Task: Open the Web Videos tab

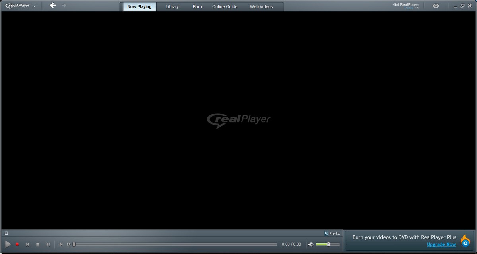Action: [261, 7]
